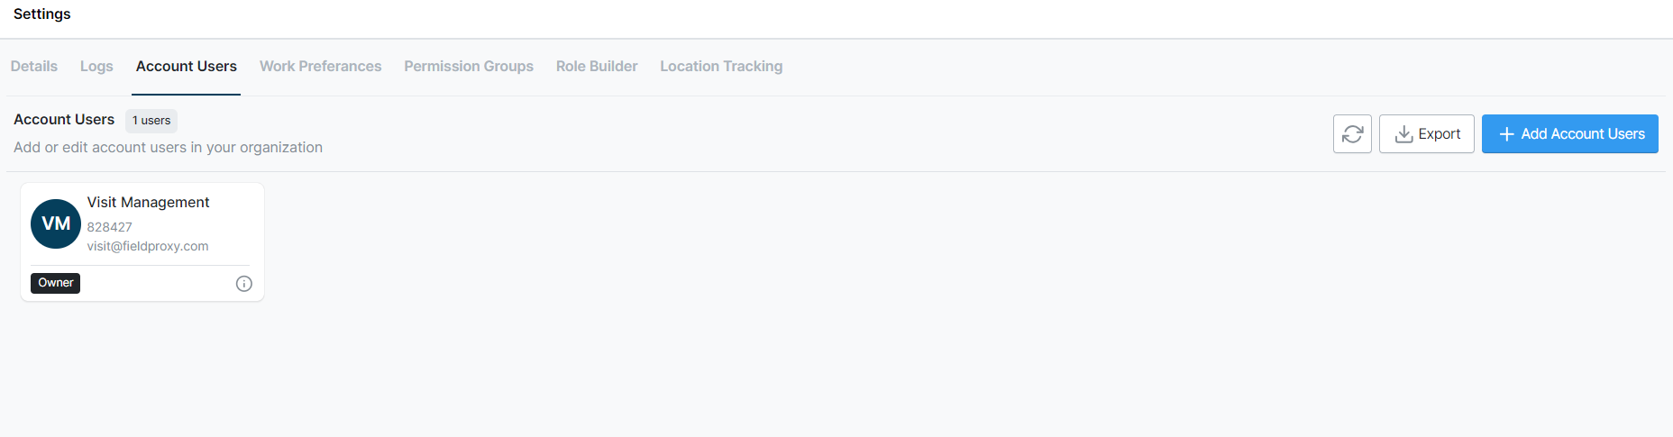This screenshot has width=1673, height=437.
Task: Open the info icon on Visit Management card
Action: tap(244, 284)
